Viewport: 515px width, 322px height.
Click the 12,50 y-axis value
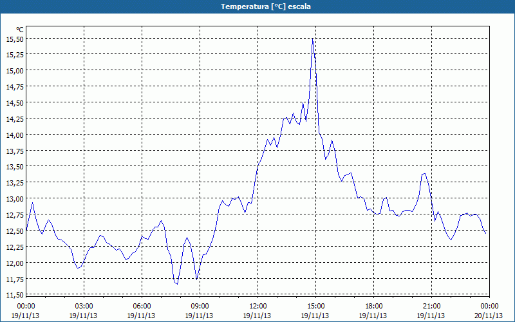(x=15, y=231)
